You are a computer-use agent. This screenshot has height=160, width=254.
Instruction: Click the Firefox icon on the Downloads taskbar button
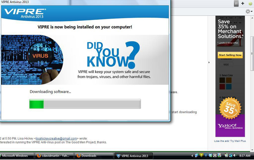tap(79, 156)
